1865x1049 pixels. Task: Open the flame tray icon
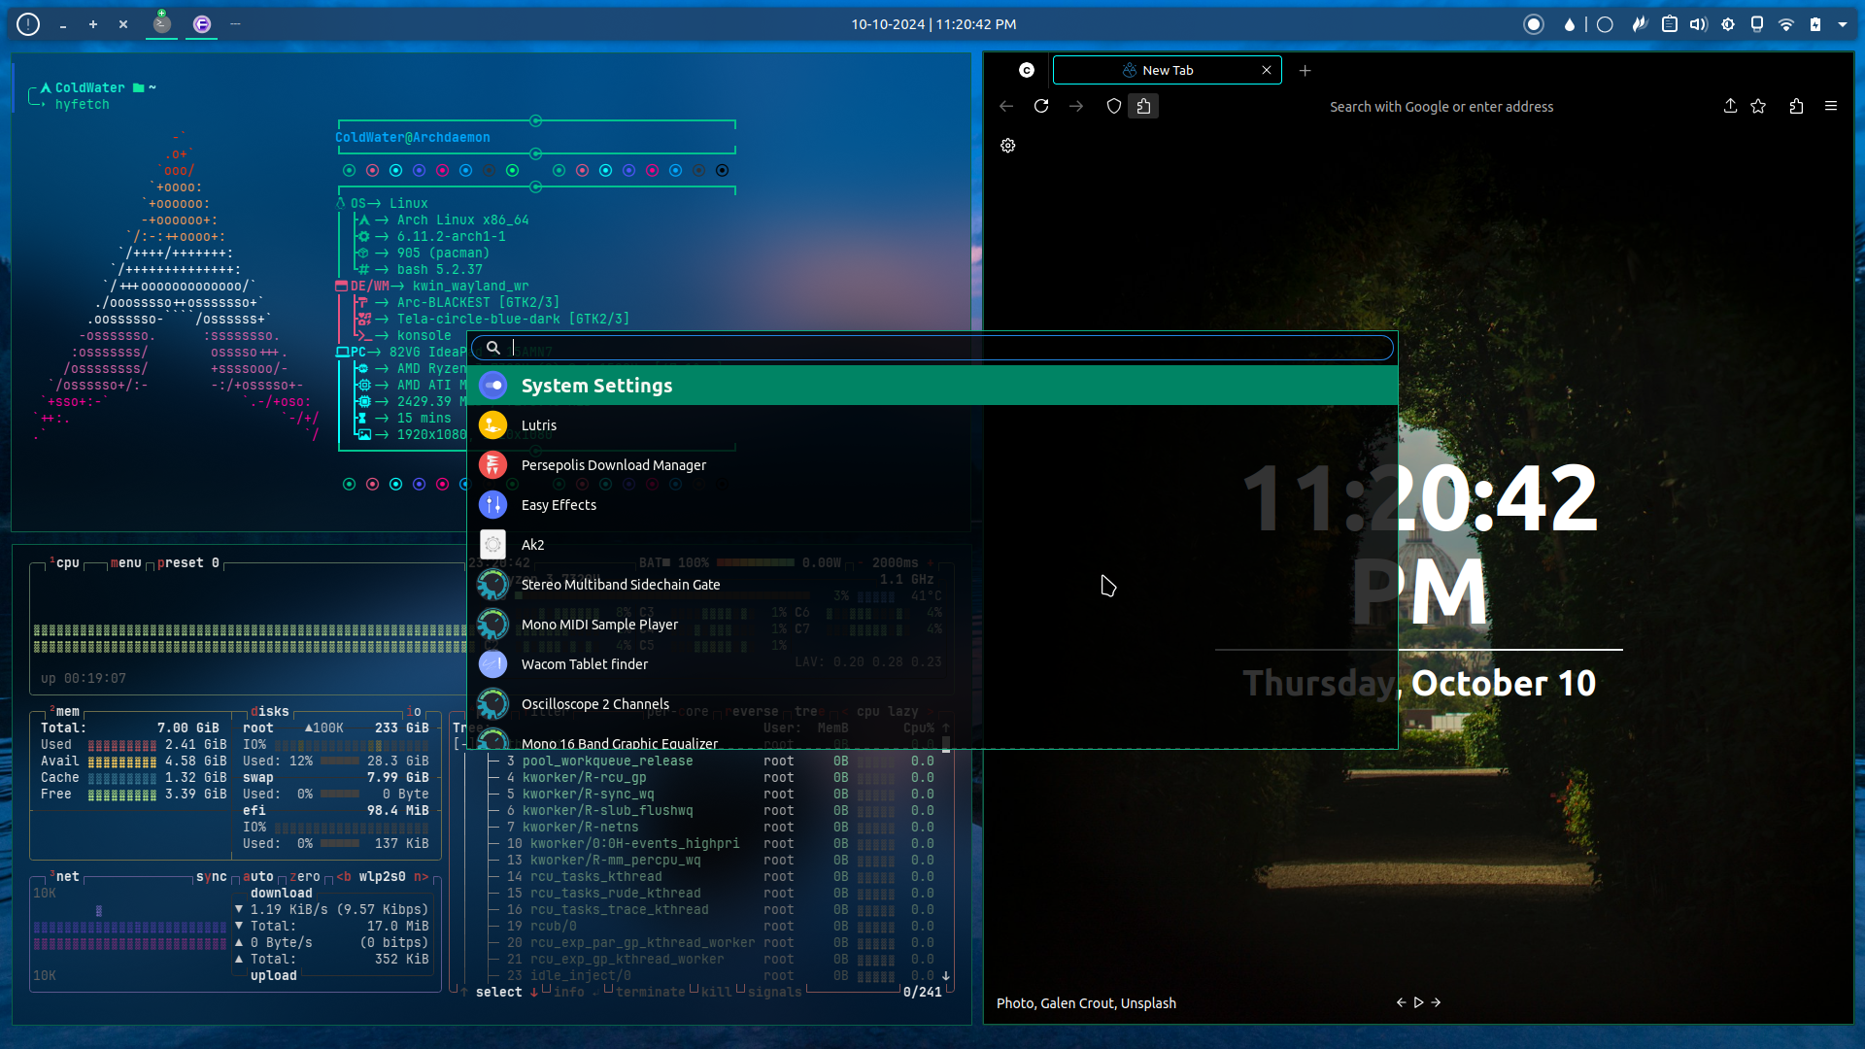pyautogui.click(x=1640, y=24)
